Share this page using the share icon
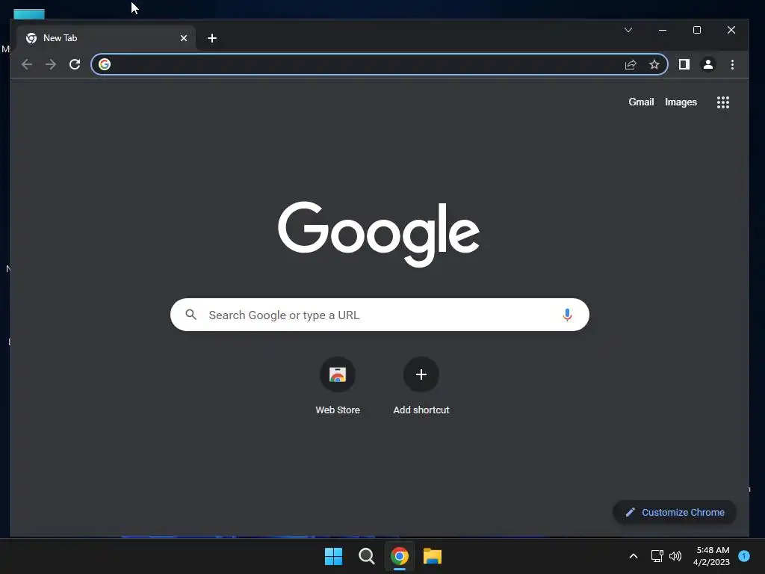 pyautogui.click(x=631, y=64)
